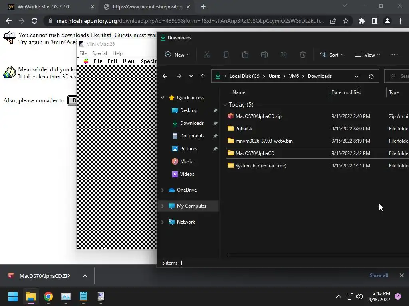Open Chrome three-dot menu
Screen dimensions: 409x306
click(400, 21)
